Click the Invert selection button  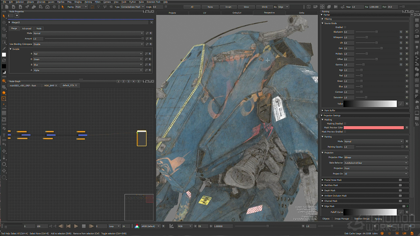click(228, 7)
